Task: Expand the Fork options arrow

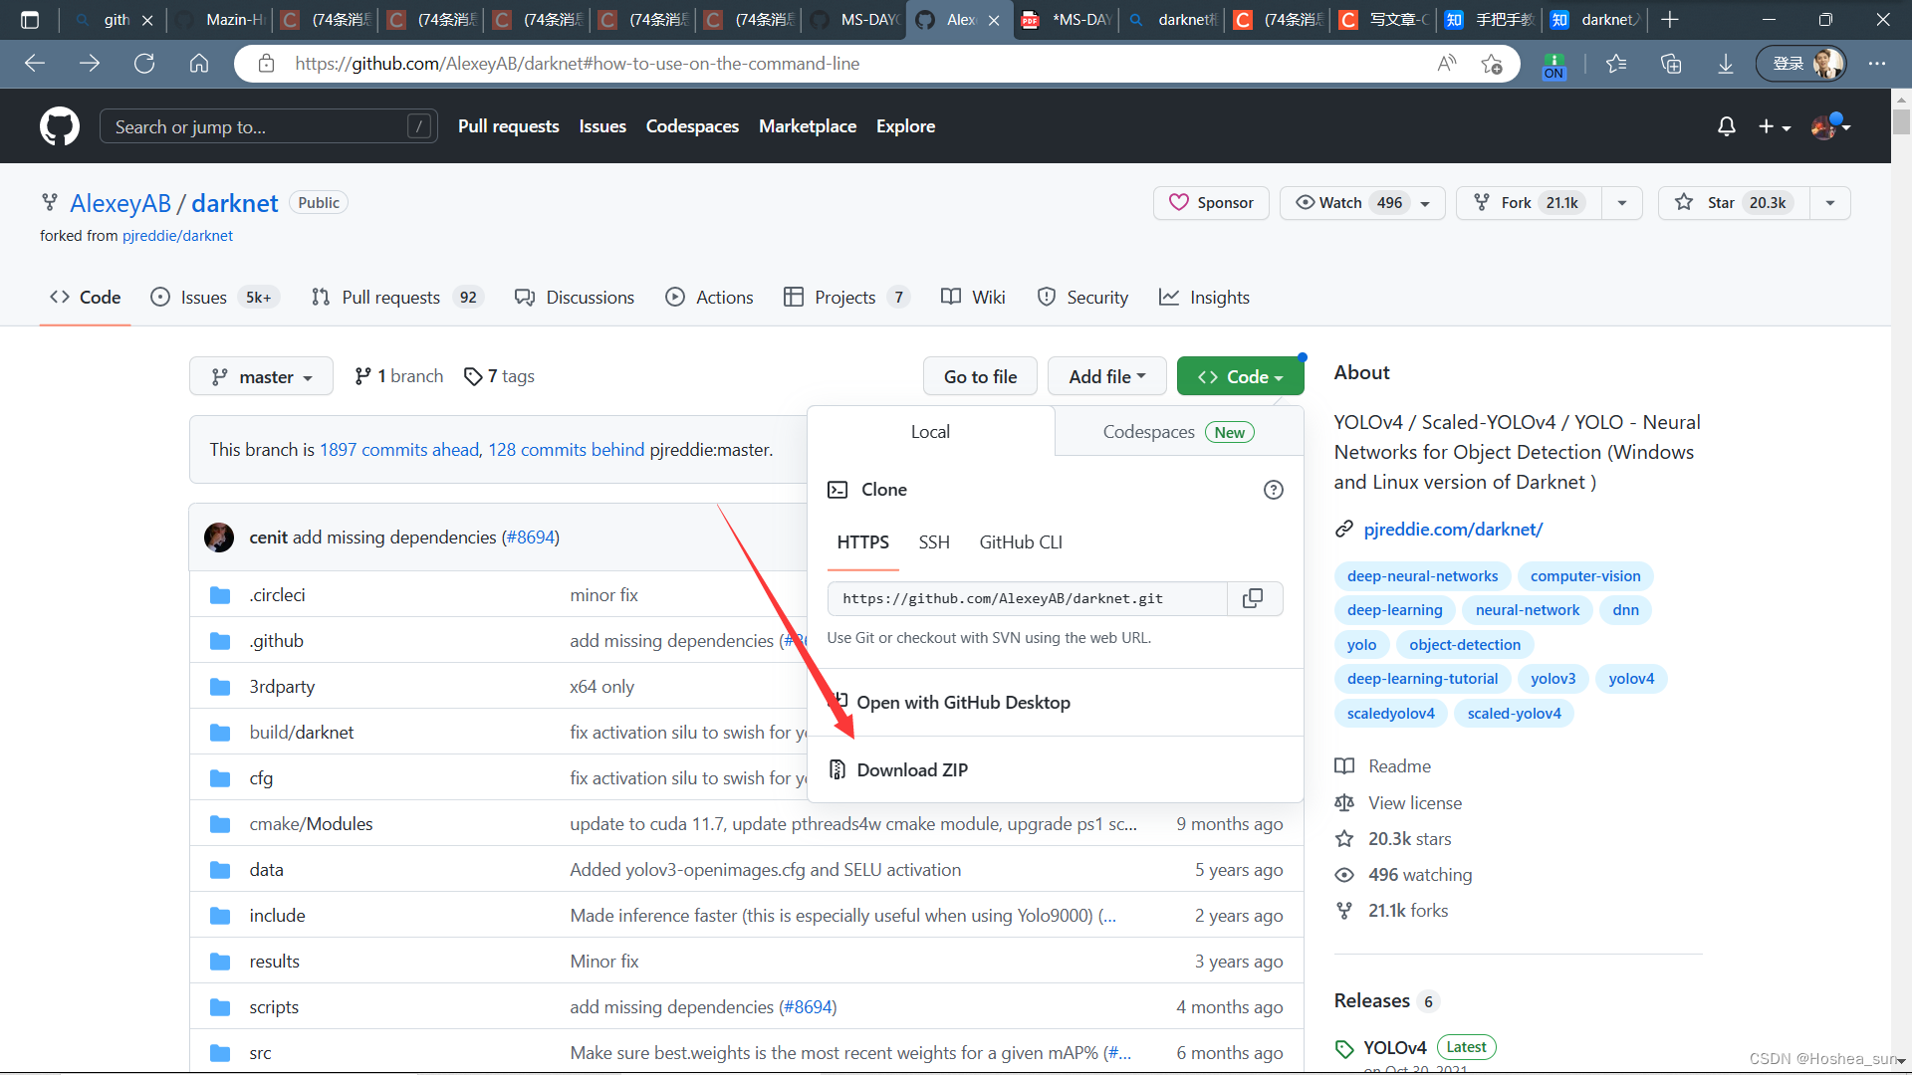Action: (x=1622, y=203)
